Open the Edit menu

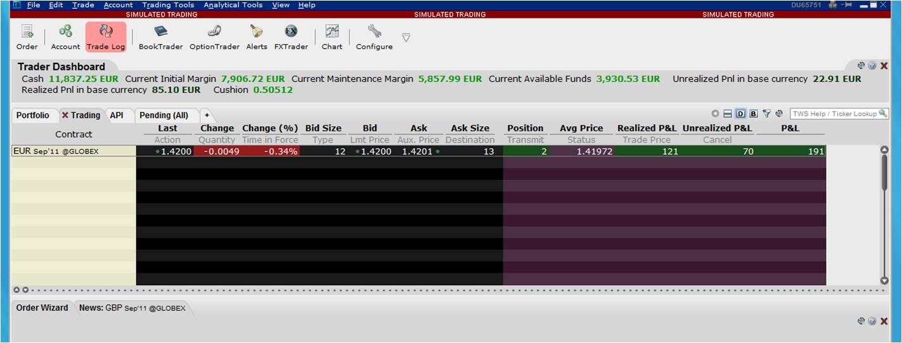click(56, 5)
